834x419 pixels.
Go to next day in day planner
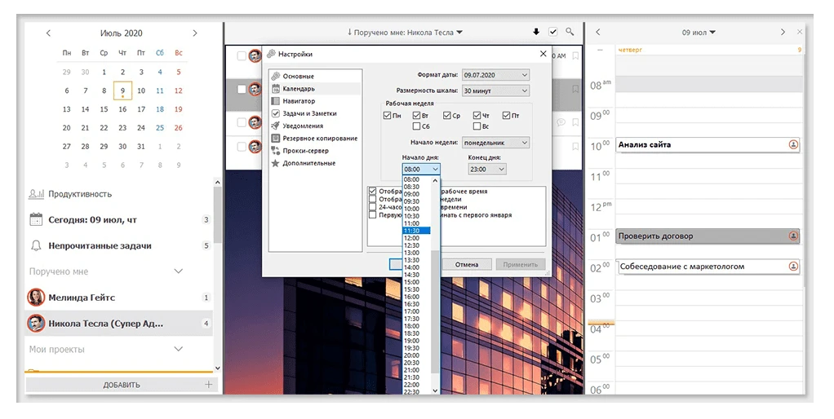(x=783, y=33)
